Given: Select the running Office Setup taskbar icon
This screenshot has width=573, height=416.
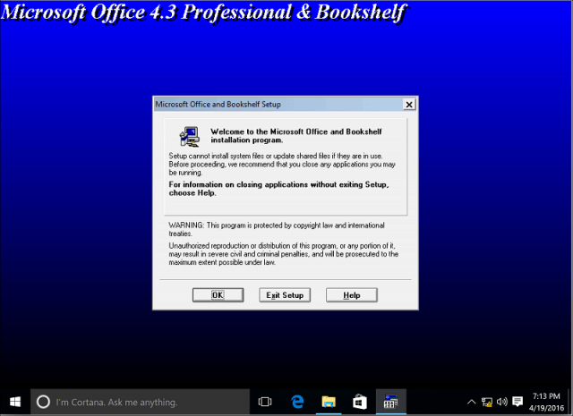Looking at the screenshot, I should pyautogui.click(x=390, y=402).
